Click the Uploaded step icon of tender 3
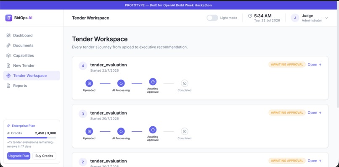The height and width of the screenshot is (167, 339). click(x=89, y=131)
